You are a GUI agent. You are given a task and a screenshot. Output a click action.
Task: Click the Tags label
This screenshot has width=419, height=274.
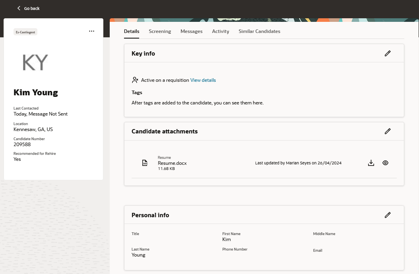coord(137,93)
